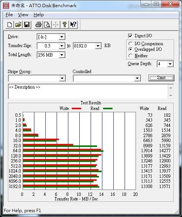The image size is (182, 217).
Task: Maximize the ATTO Disk Benchmark window
Action: click(156, 4)
